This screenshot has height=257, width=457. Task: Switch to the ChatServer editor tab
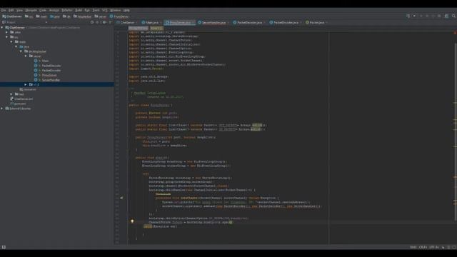click(127, 22)
